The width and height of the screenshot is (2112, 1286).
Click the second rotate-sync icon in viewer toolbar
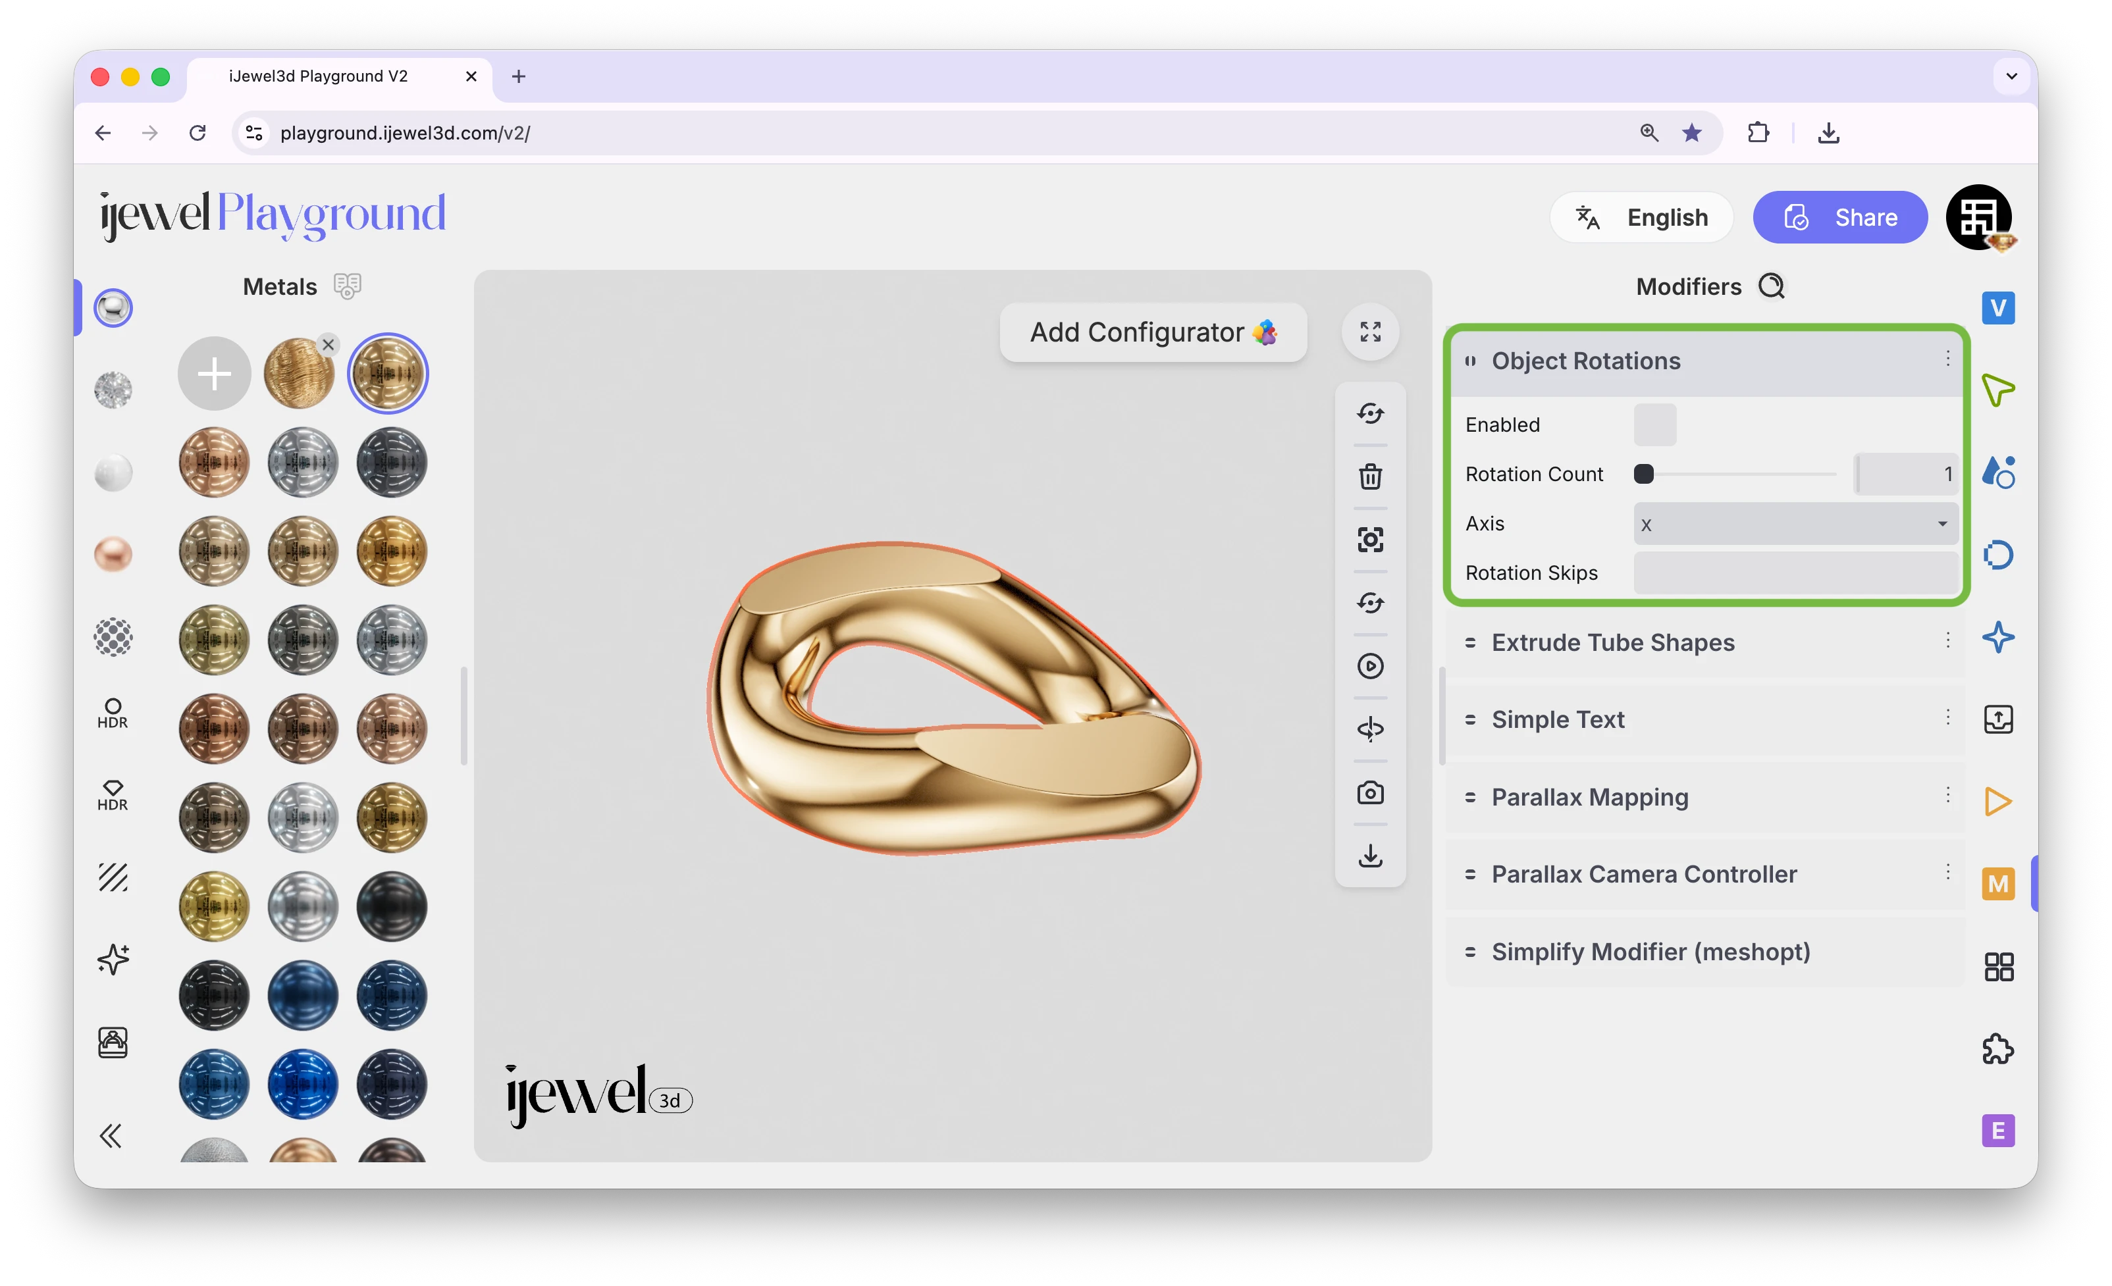[1370, 602]
